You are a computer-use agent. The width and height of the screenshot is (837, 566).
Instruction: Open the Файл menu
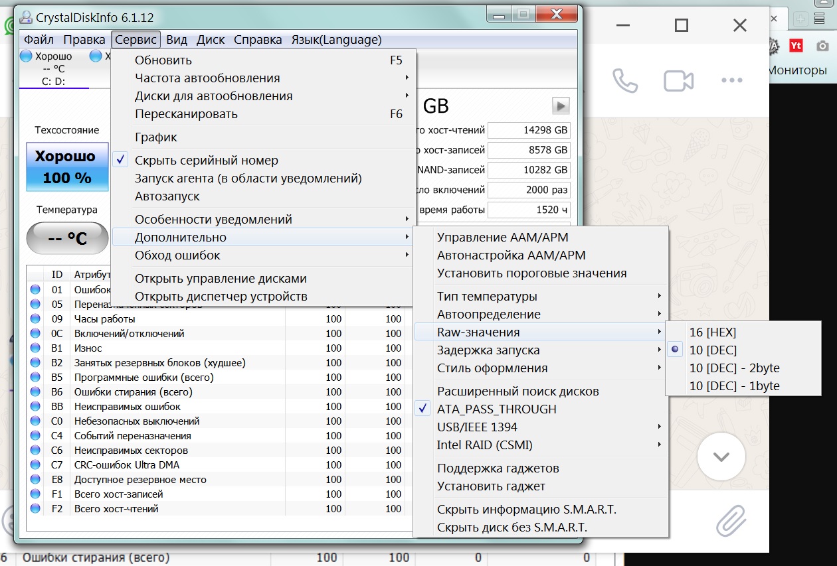coord(39,40)
